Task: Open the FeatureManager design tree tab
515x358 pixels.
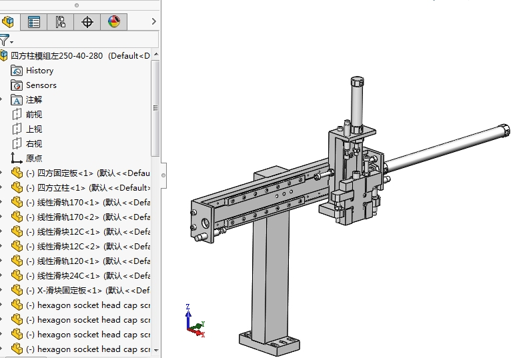Action: 9,22
